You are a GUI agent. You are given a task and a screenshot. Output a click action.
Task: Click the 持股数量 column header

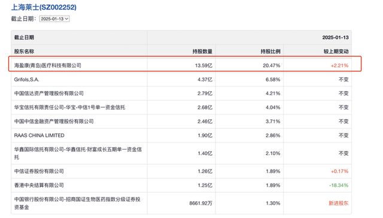[202, 52]
